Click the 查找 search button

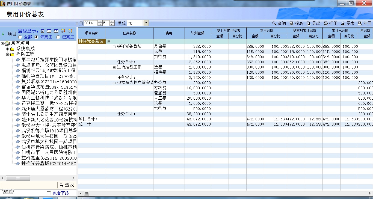tap(67, 185)
